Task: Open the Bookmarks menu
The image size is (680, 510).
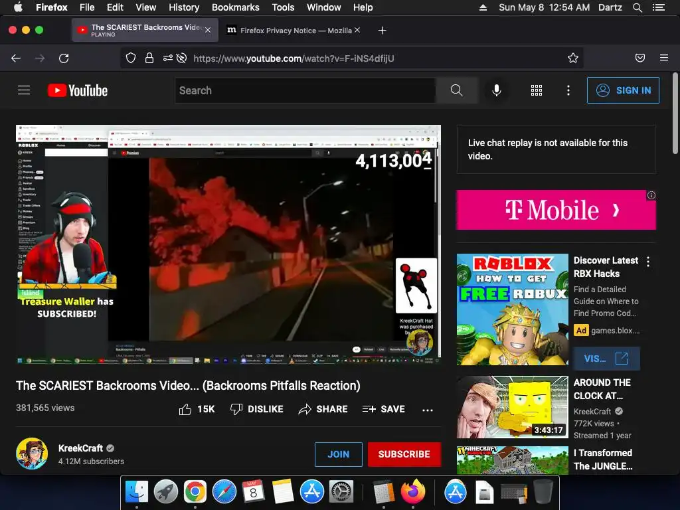Action: [236, 7]
